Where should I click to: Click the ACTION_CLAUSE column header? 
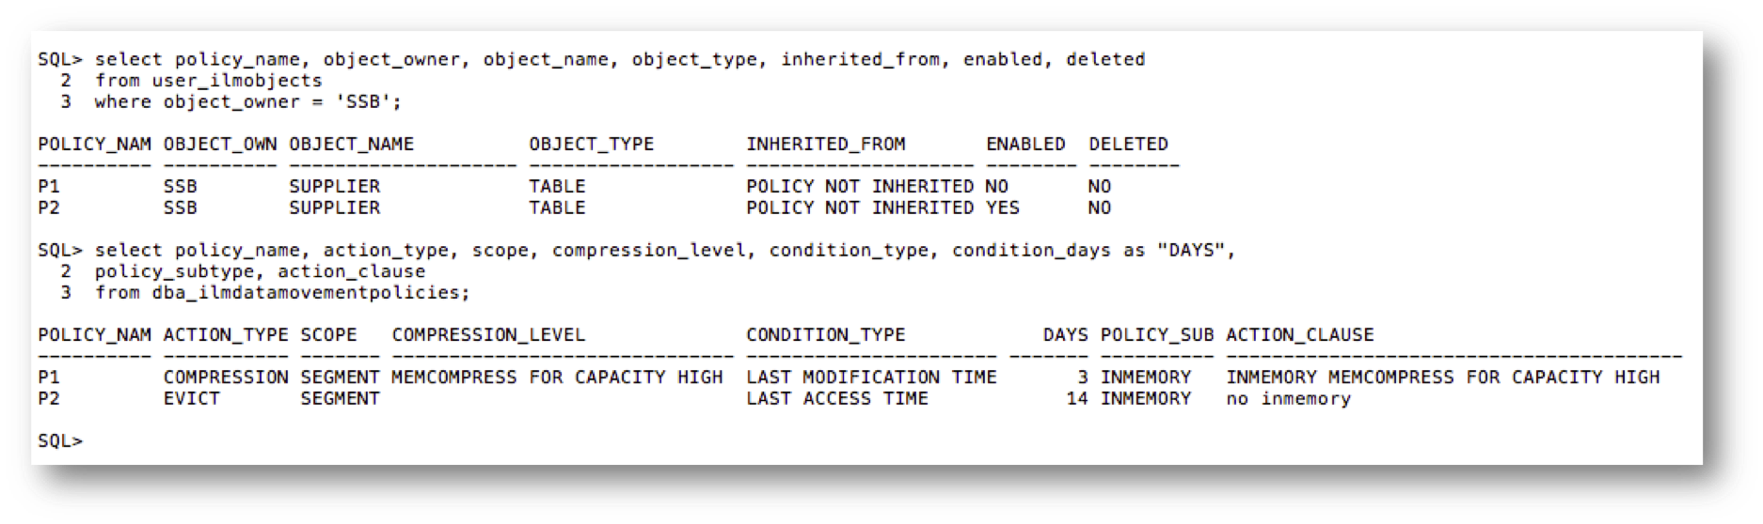(x=1299, y=334)
